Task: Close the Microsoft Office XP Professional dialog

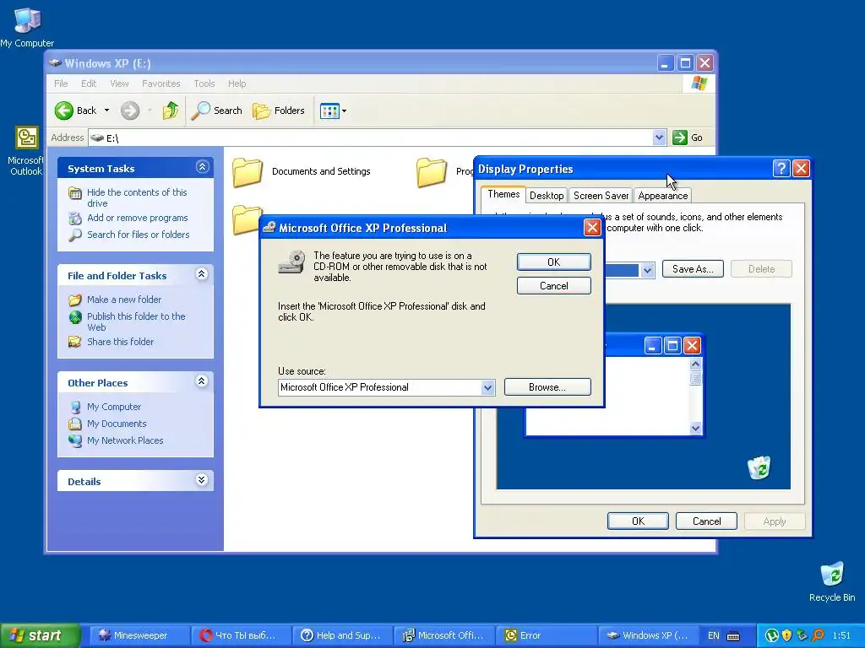Action: [x=592, y=228]
